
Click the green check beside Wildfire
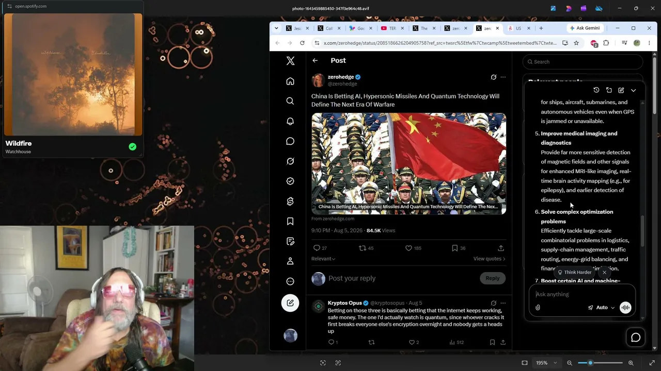click(133, 147)
